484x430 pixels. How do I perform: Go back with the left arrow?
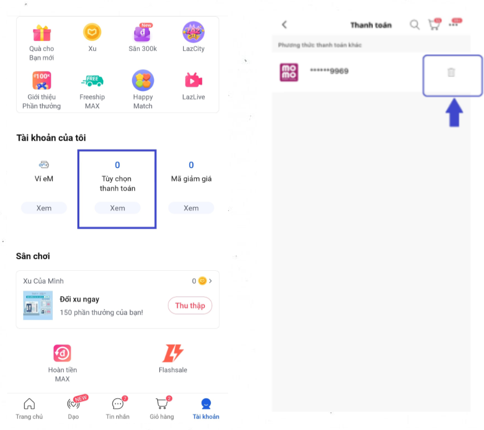[x=284, y=24]
